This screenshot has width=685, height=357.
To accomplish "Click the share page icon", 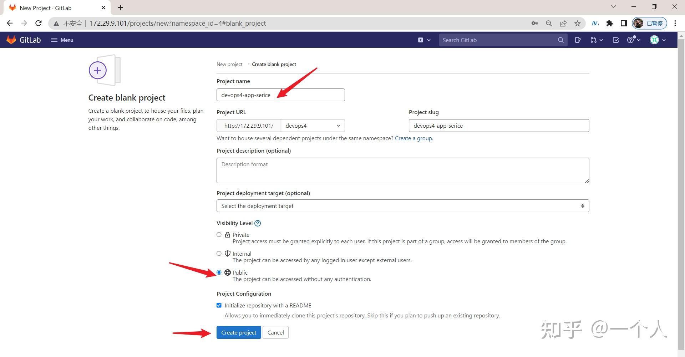I will 563,23.
